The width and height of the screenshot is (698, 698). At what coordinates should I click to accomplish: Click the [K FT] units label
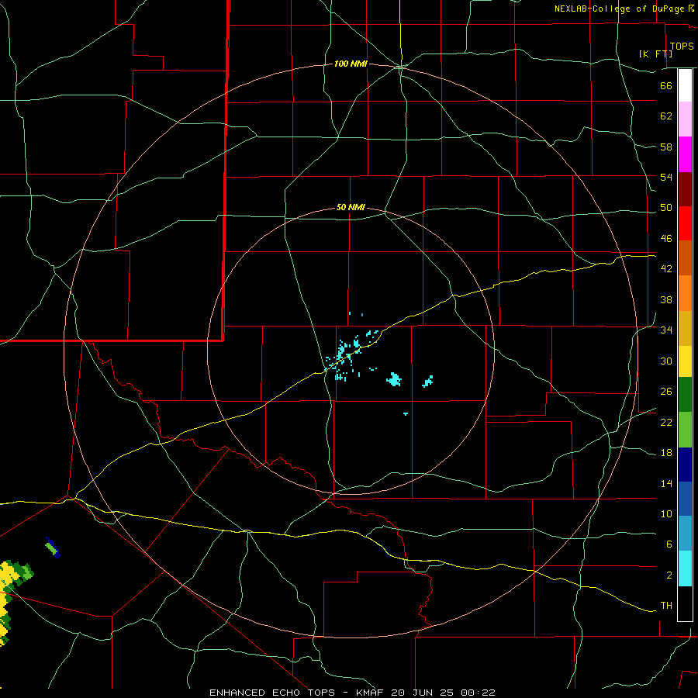point(655,54)
